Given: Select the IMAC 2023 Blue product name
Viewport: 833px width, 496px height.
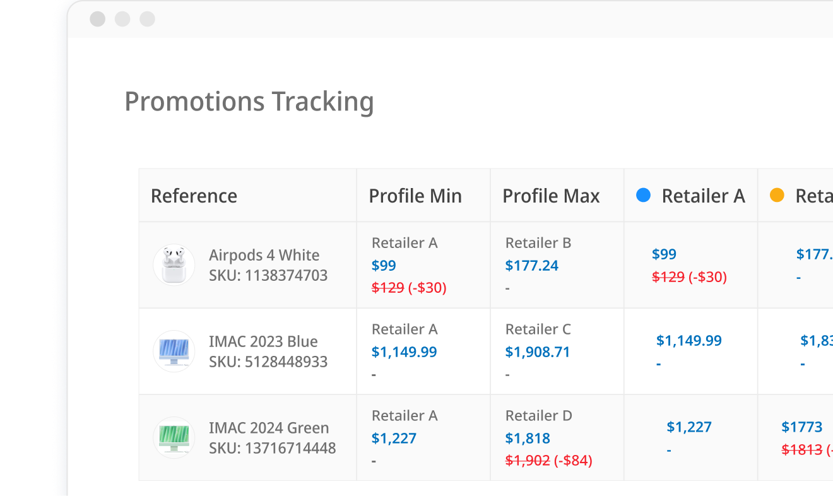Looking at the screenshot, I should pyautogui.click(x=263, y=341).
